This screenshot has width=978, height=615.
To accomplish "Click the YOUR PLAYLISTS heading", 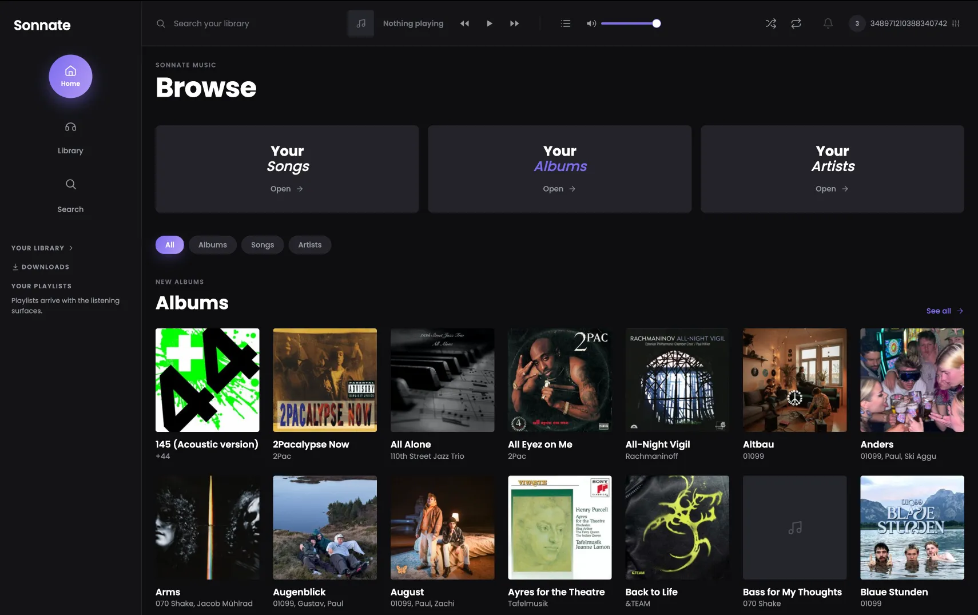I will 42,286.
